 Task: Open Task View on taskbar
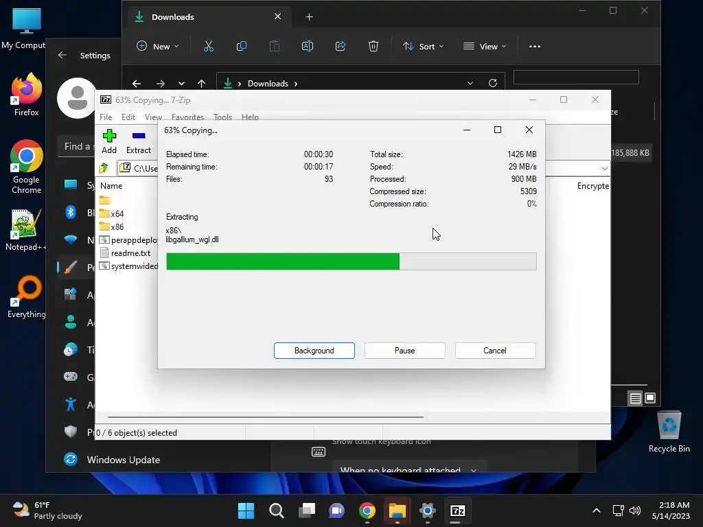click(307, 511)
